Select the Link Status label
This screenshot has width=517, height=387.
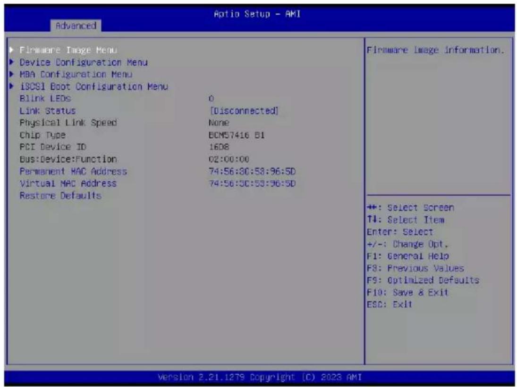tap(48, 110)
